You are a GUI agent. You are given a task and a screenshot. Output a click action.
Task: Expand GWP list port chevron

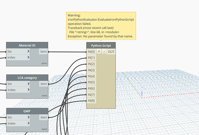[x=29, y=117]
